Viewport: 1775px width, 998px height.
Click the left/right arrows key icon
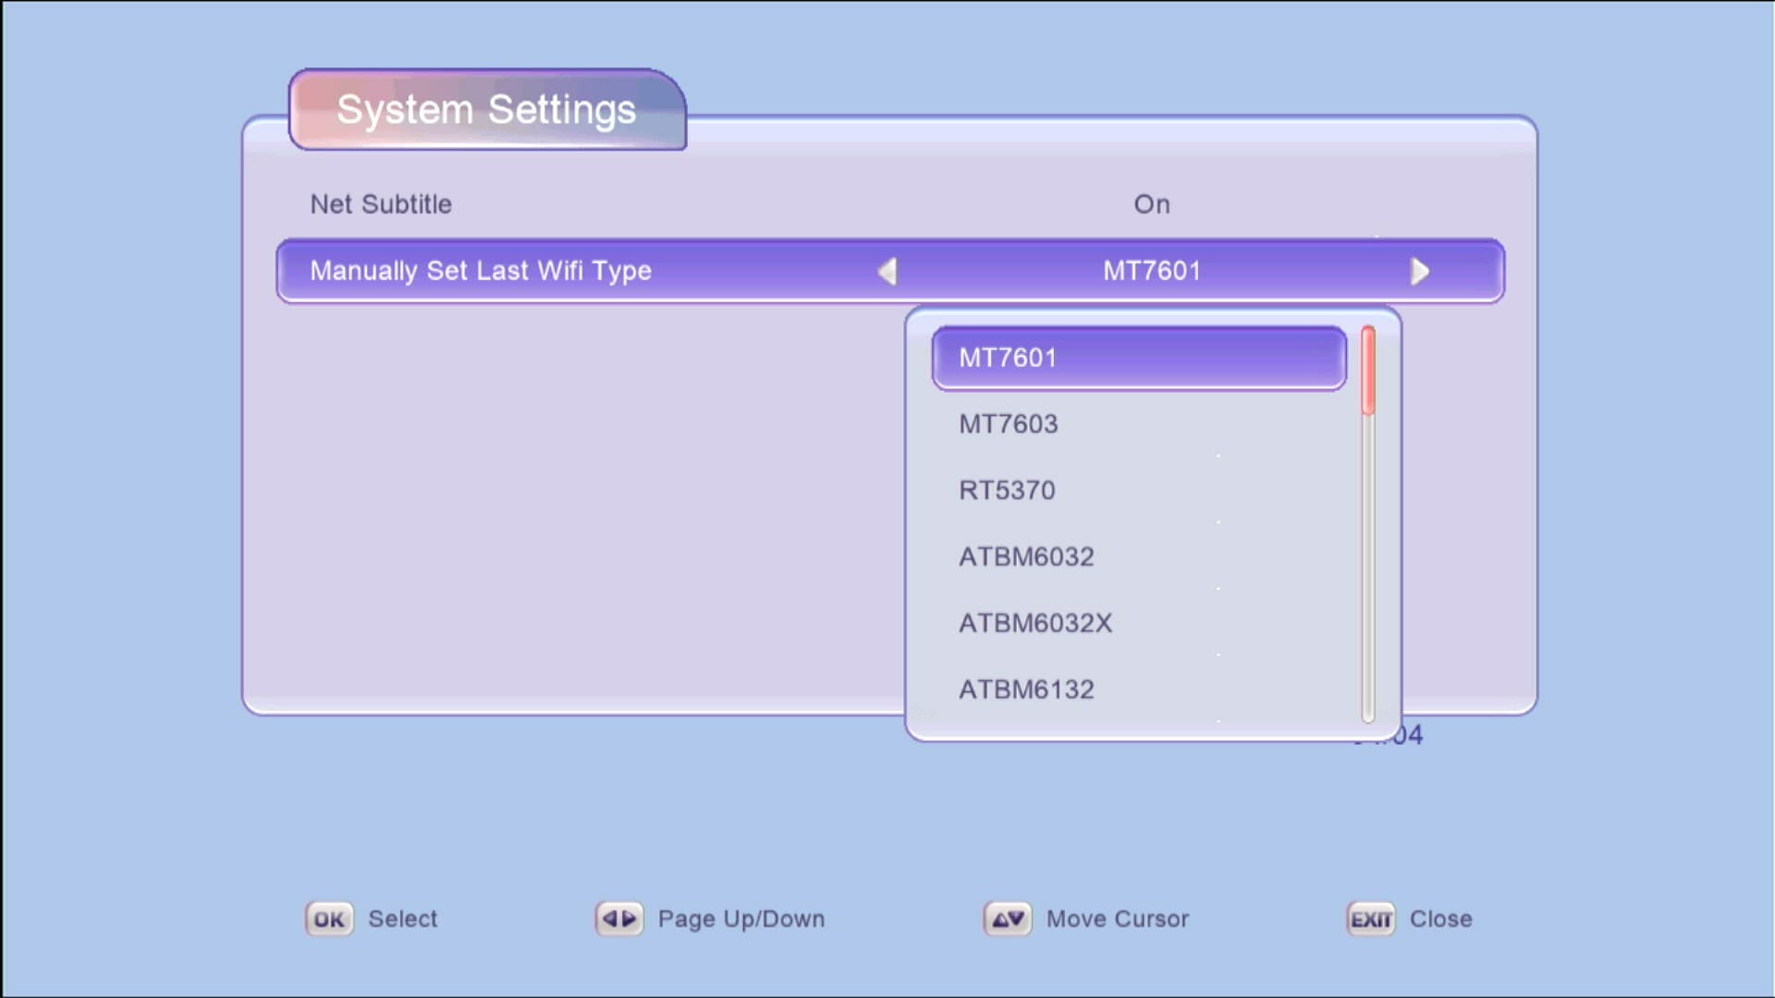point(618,919)
